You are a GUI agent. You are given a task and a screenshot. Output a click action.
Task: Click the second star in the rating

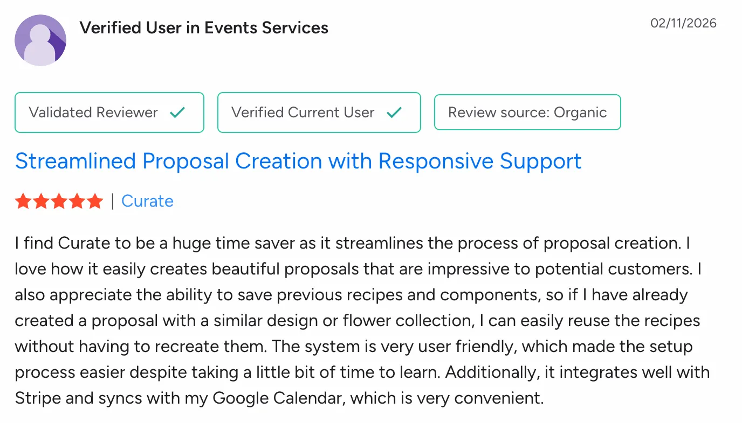[x=40, y=200]
